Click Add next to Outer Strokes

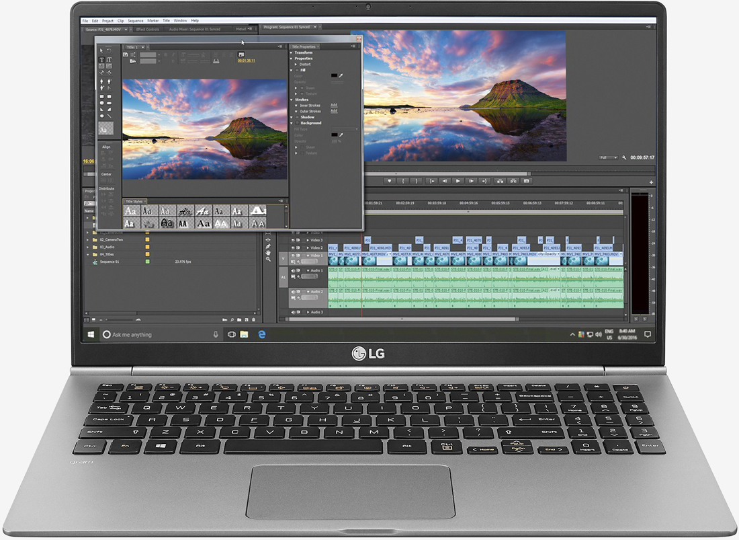334,111
